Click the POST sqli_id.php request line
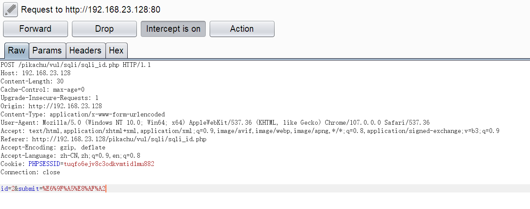The height and width of the screenshot is (209, 530). coord(75,65)
